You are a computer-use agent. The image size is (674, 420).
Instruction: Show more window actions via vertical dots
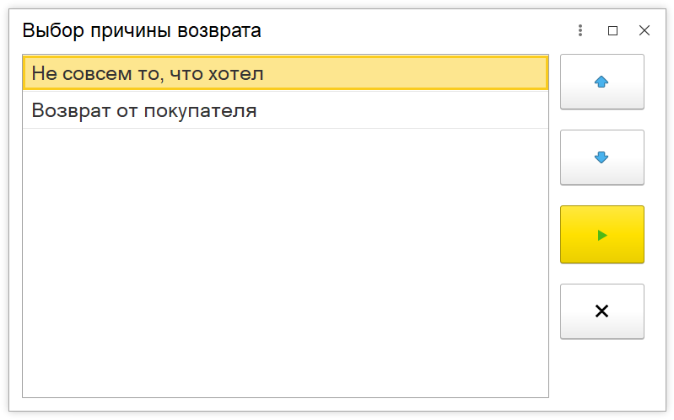click(x=580, y=30)
